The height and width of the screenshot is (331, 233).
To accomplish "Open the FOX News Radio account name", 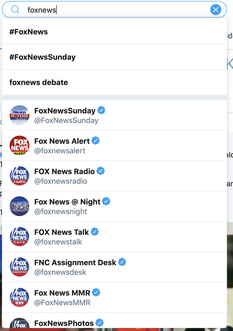I will [x=65, y=171].
